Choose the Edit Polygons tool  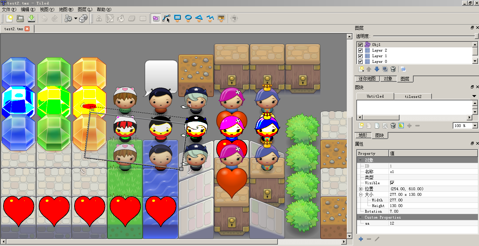[166, 18]
